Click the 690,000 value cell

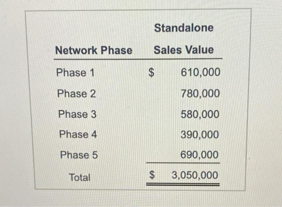click(199, 155)
